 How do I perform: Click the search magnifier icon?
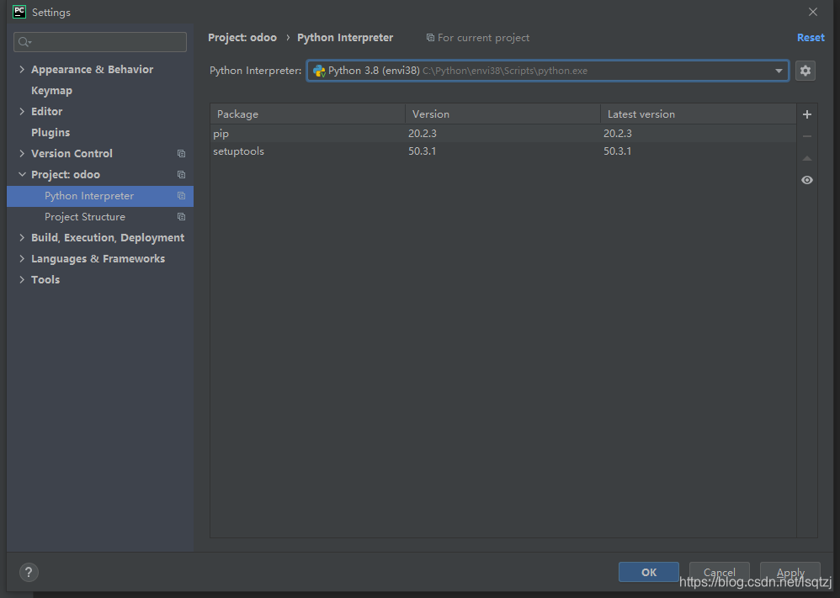(24, 42)
